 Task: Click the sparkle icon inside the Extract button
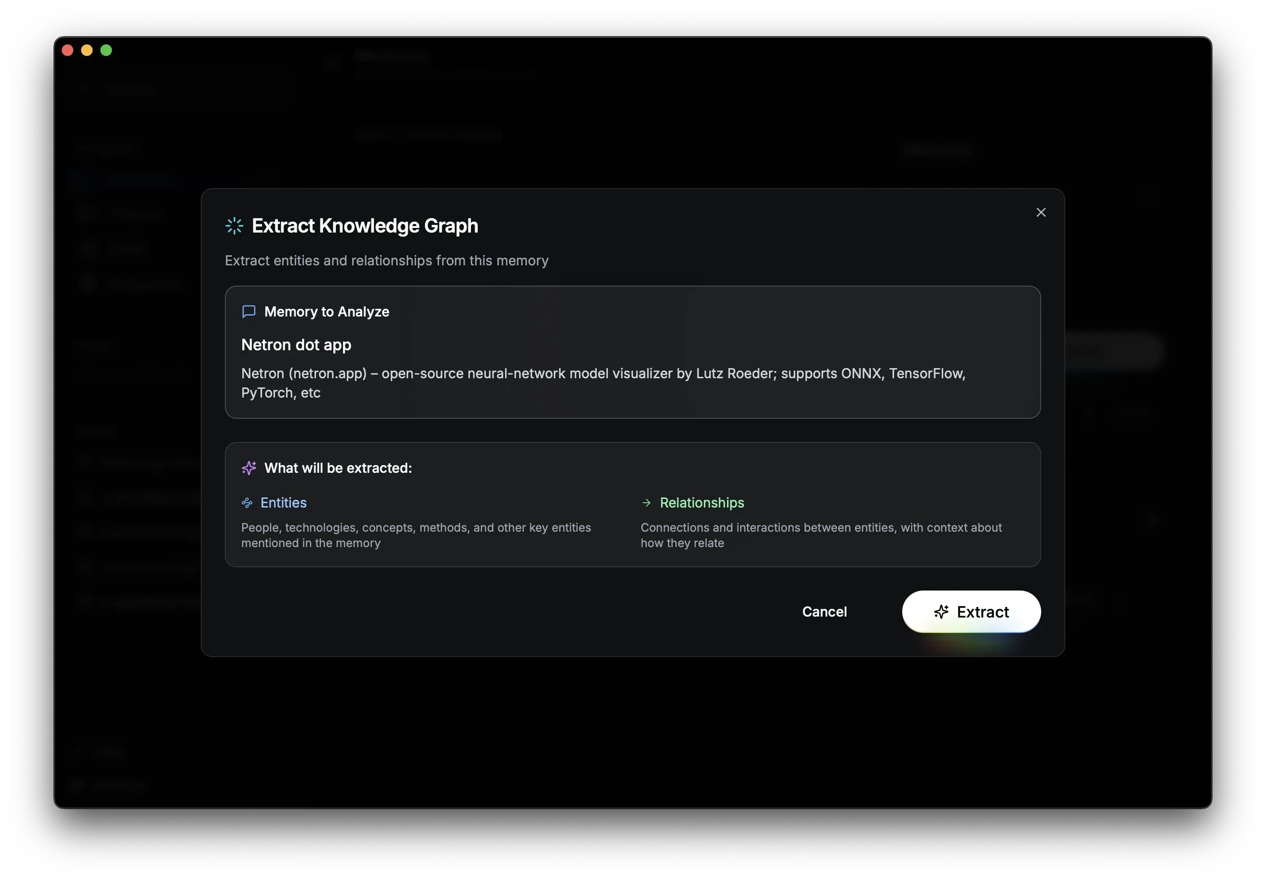pos(941,611)
